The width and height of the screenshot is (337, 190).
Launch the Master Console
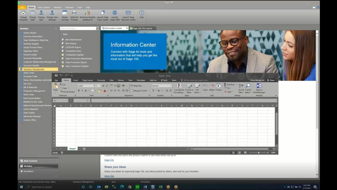[65, 16]
